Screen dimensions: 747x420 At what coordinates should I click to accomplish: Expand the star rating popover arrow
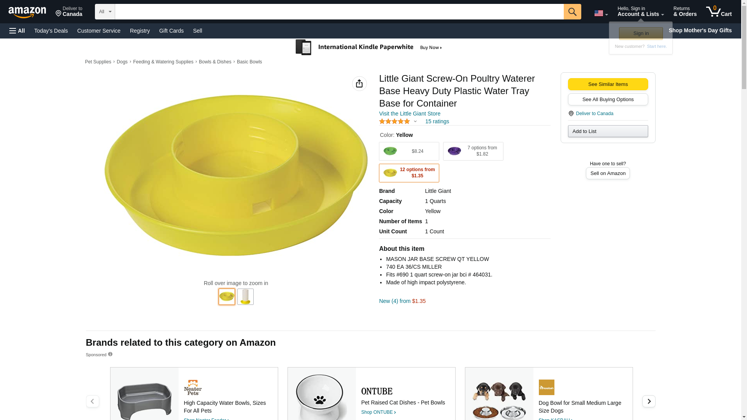415,121
